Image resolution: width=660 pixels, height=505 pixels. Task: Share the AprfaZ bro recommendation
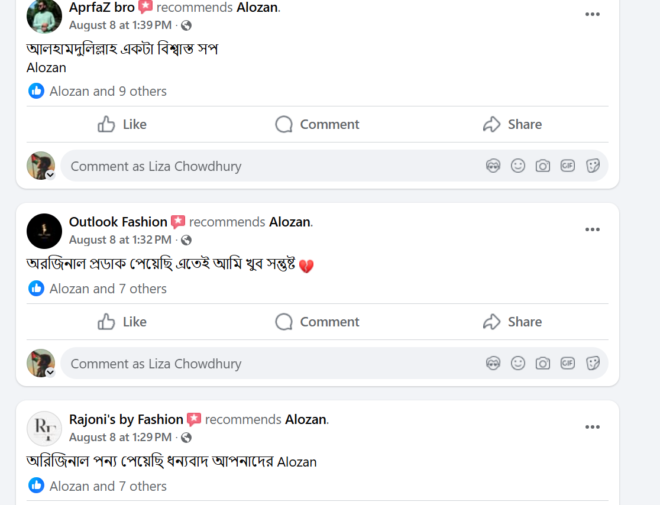512,124
